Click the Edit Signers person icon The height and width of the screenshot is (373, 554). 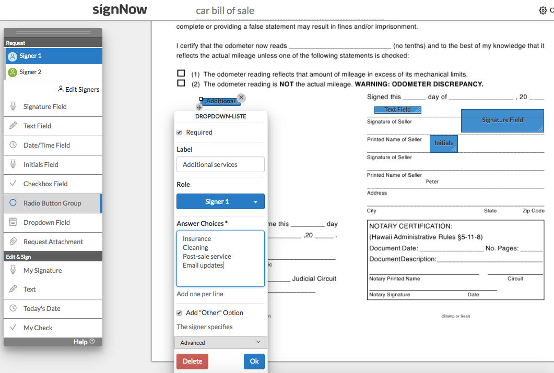[61, 89]
